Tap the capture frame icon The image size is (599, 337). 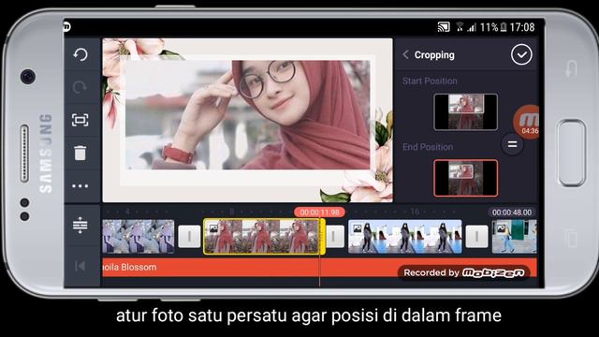point(80,120)
